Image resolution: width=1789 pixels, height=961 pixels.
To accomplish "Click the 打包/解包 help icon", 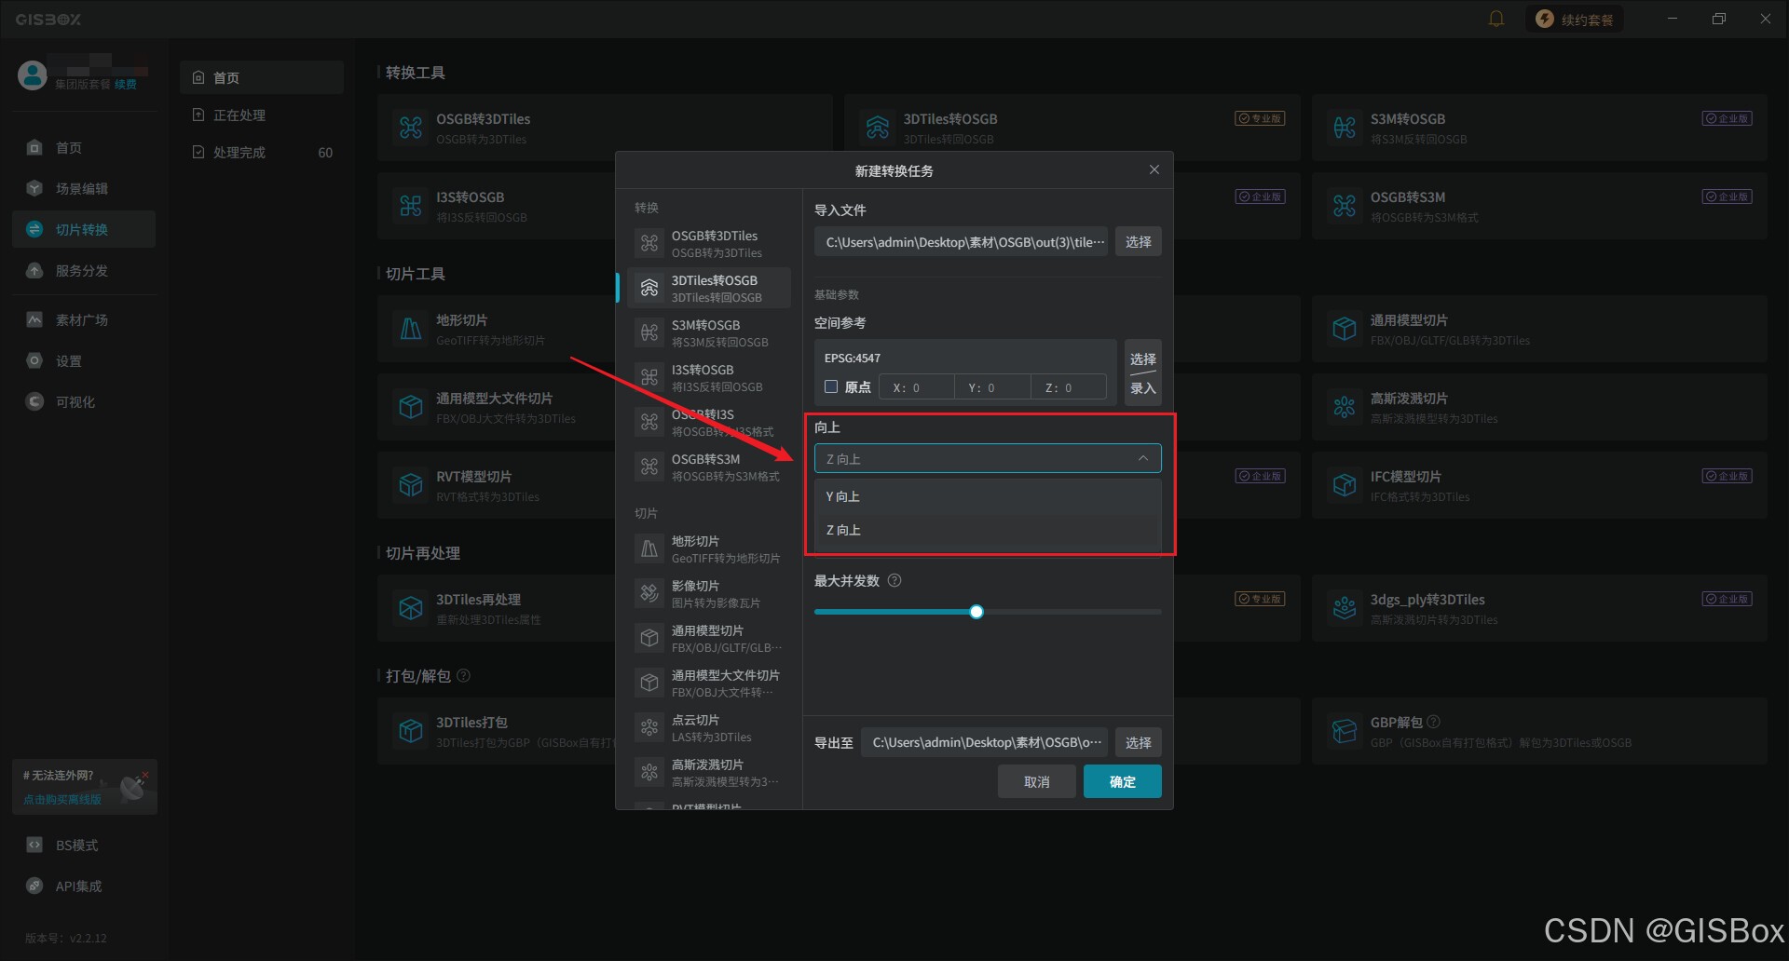I will [464, 675].
